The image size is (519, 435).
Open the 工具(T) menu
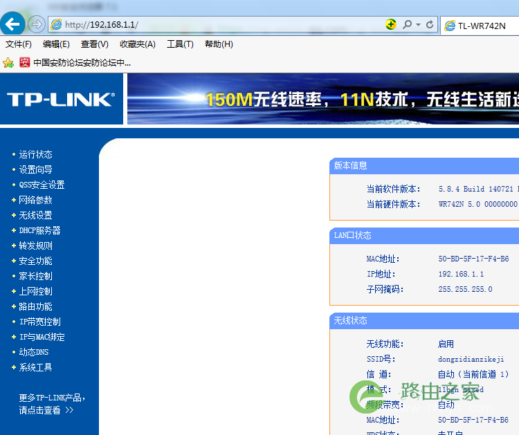pyautogui.click(x=180, y=44)
